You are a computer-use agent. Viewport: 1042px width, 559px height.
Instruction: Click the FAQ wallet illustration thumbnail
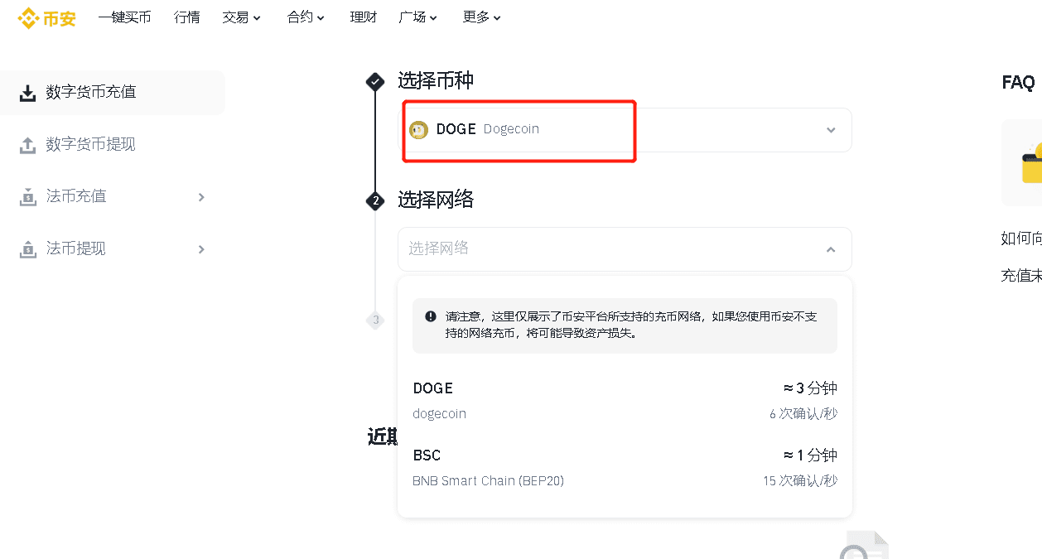pyautogui.click(x=1027, y=163)
